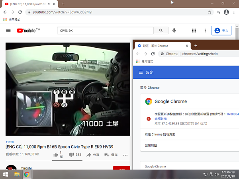The width and height of the screenshot is (239, 179).
Task: Open the 0x80004 error code link
Action: (x=233, y=114)
